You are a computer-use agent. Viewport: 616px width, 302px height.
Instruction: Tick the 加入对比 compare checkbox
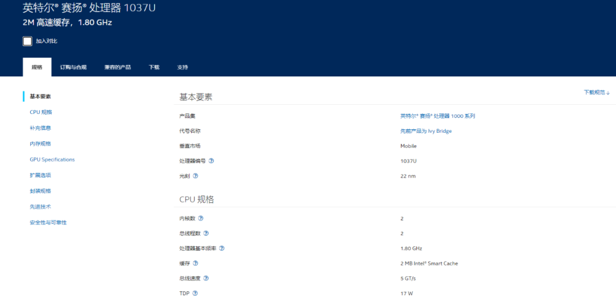27,41
